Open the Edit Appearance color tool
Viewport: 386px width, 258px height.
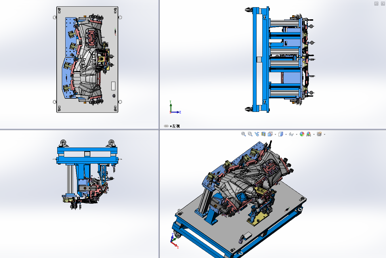click(302, 134)
